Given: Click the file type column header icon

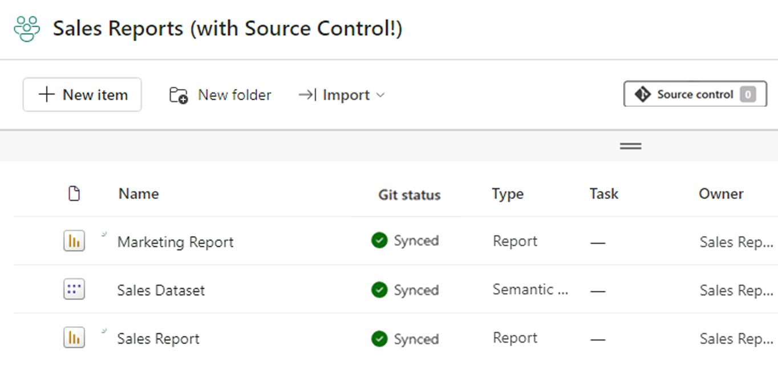Looking at the screenshot, I should pyautogui.click(x=74, y=194).
